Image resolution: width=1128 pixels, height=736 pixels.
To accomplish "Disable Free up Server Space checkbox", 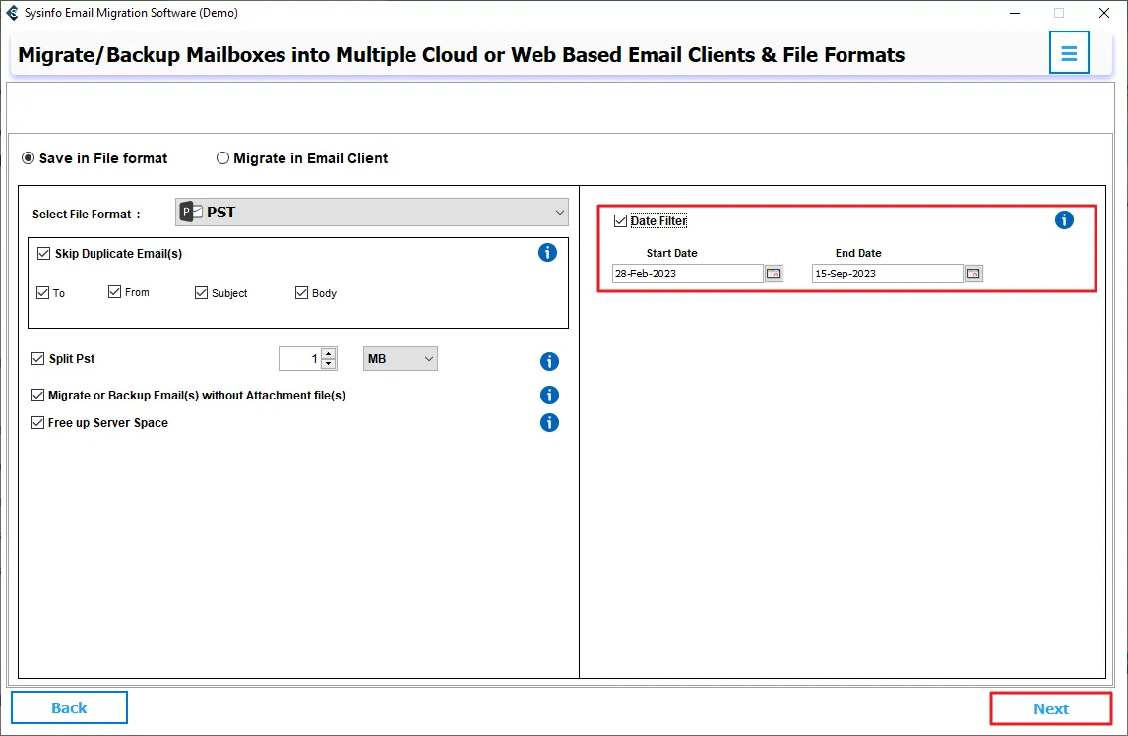I will point(38,423).
